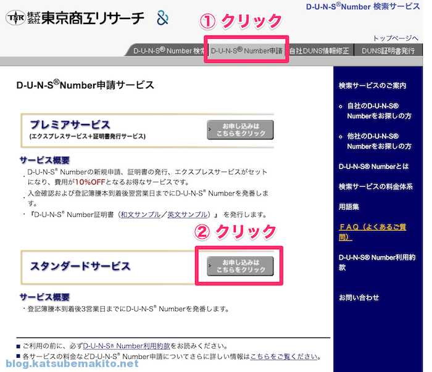Viewport: 432px width, 372px height.
Task: Click the プレミアサービス heading
Action: pyautogui.click(x=70, y=125)
